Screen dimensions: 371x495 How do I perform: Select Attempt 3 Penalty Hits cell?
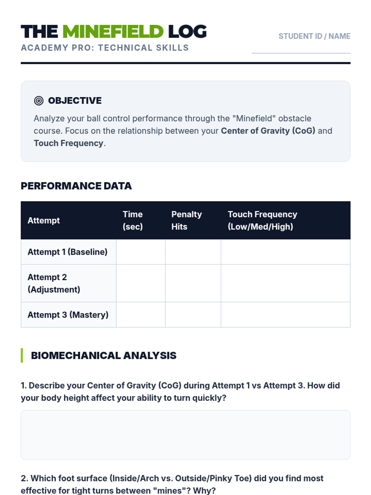[x=193, y=315]
